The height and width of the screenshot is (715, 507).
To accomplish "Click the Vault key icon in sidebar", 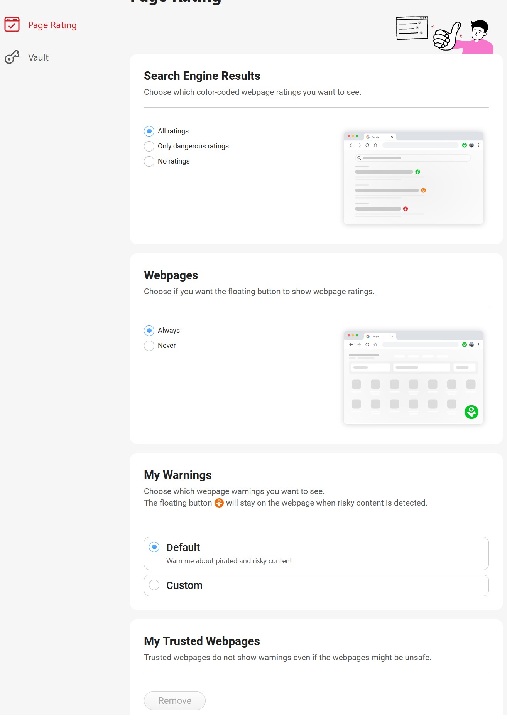I will click(12, 57).
